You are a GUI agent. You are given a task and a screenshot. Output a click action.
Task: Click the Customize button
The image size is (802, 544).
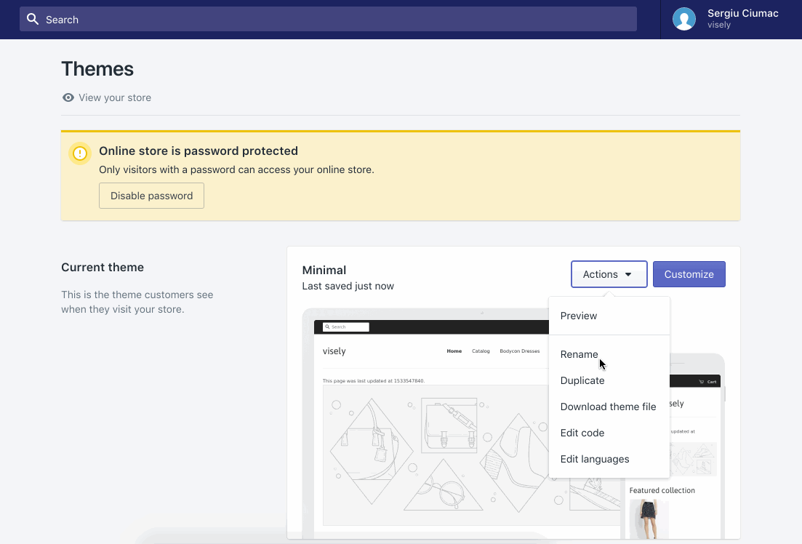pos(689,274)
